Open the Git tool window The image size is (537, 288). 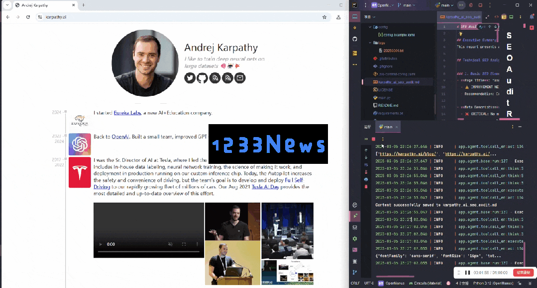click(355, 272)
